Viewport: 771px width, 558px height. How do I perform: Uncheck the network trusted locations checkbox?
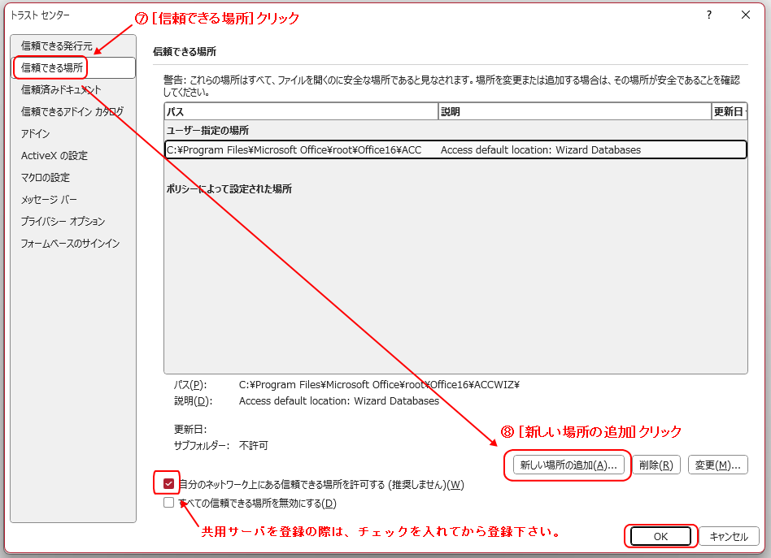point(168,485)
